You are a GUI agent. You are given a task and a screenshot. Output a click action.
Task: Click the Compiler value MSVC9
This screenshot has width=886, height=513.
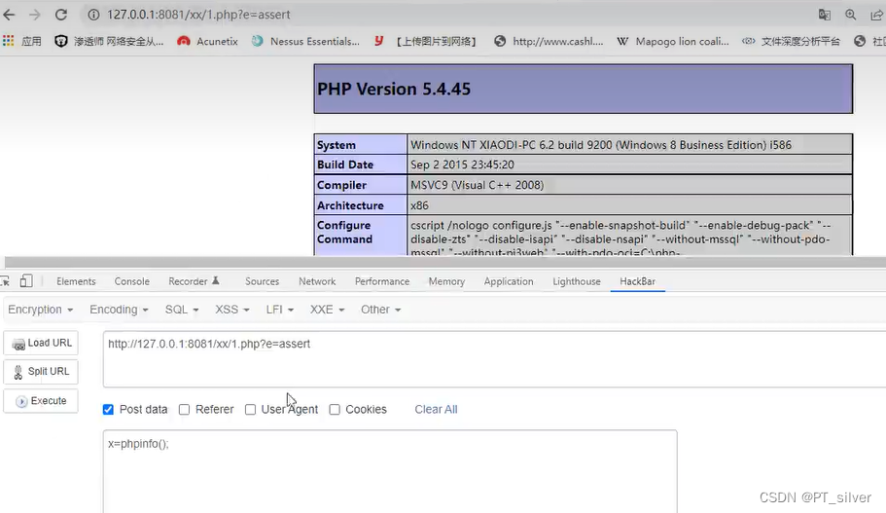(477, 185)
